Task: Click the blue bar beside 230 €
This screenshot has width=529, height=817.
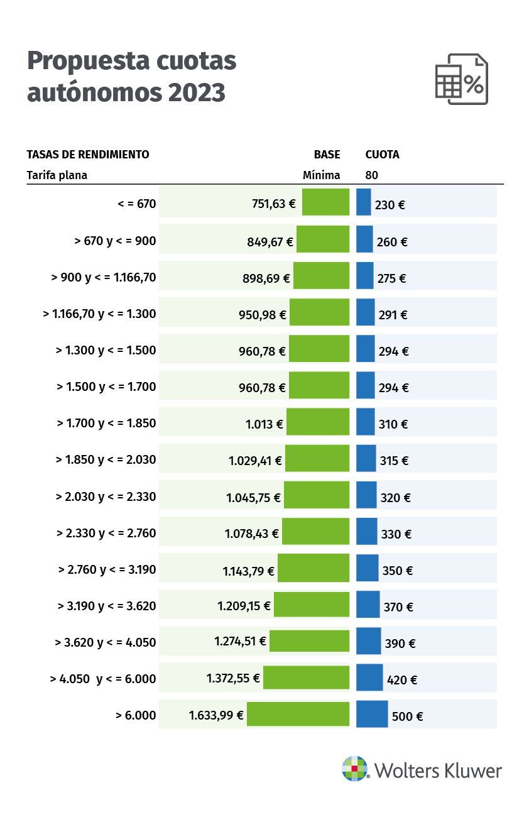Action: tap(363, 202)
